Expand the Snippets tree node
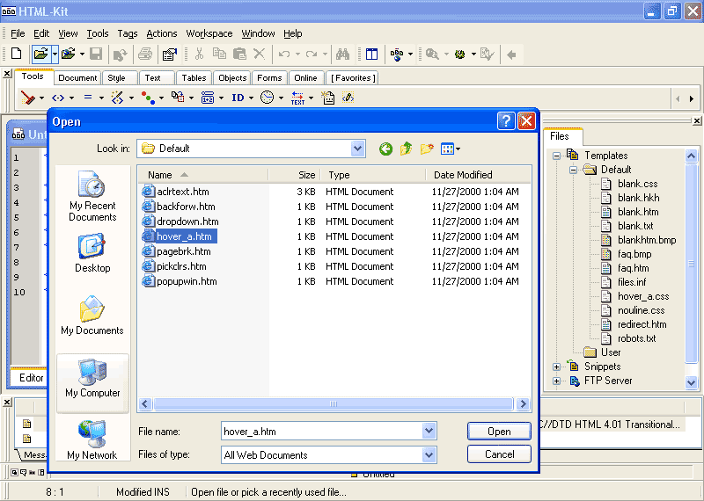Viewport: 704px width, 501px height. 556,367
